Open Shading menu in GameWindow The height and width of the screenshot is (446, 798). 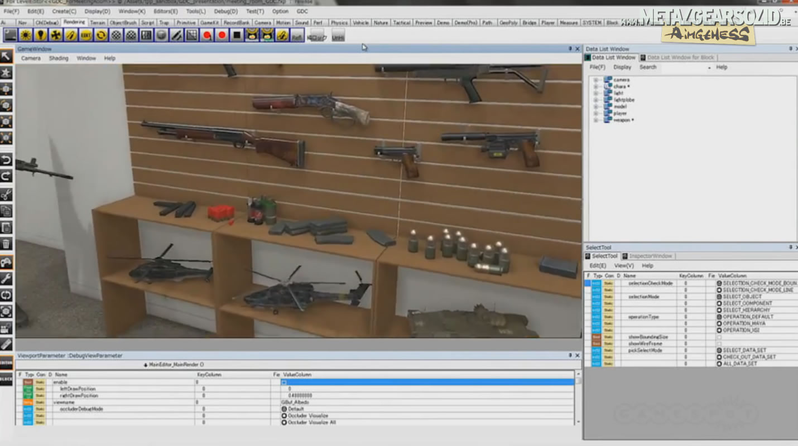59,58
